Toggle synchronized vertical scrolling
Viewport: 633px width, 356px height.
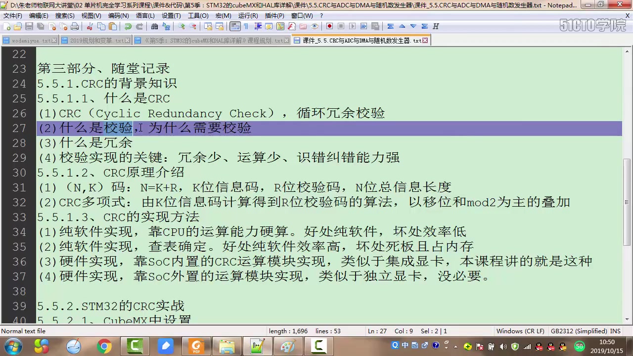point(208,26)
